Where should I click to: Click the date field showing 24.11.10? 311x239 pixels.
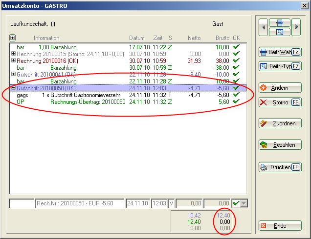(x=138, y=203)
